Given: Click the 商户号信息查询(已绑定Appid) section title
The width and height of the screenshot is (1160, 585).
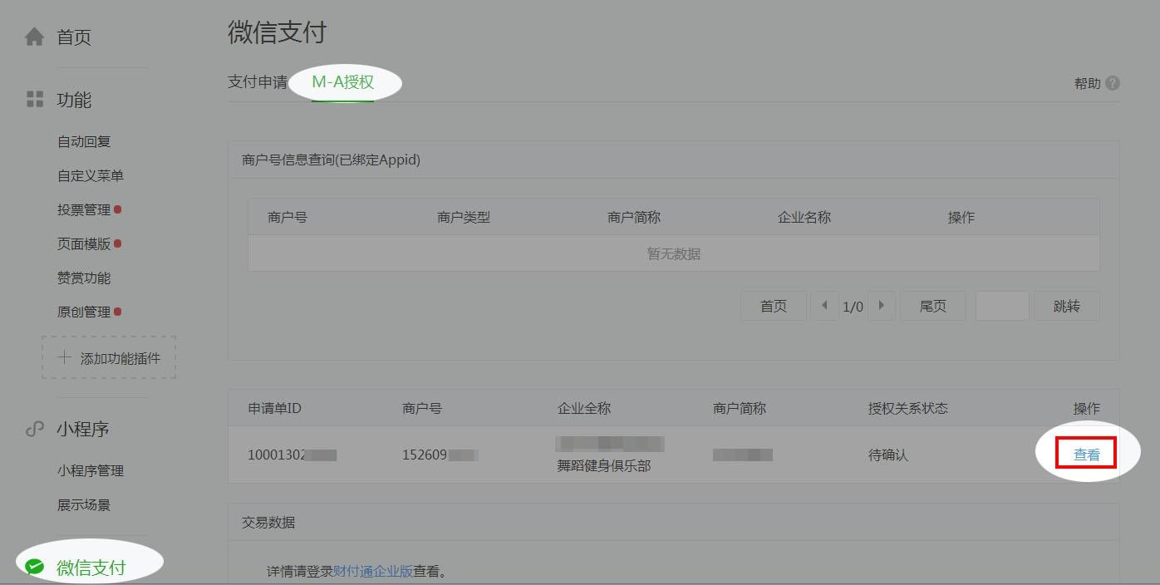Looking at the screenshot, I should (x=331, y=160).
